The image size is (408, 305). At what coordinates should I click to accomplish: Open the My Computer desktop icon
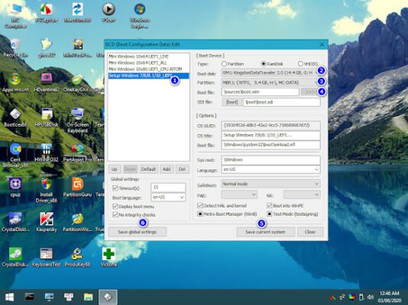[15, 14]
